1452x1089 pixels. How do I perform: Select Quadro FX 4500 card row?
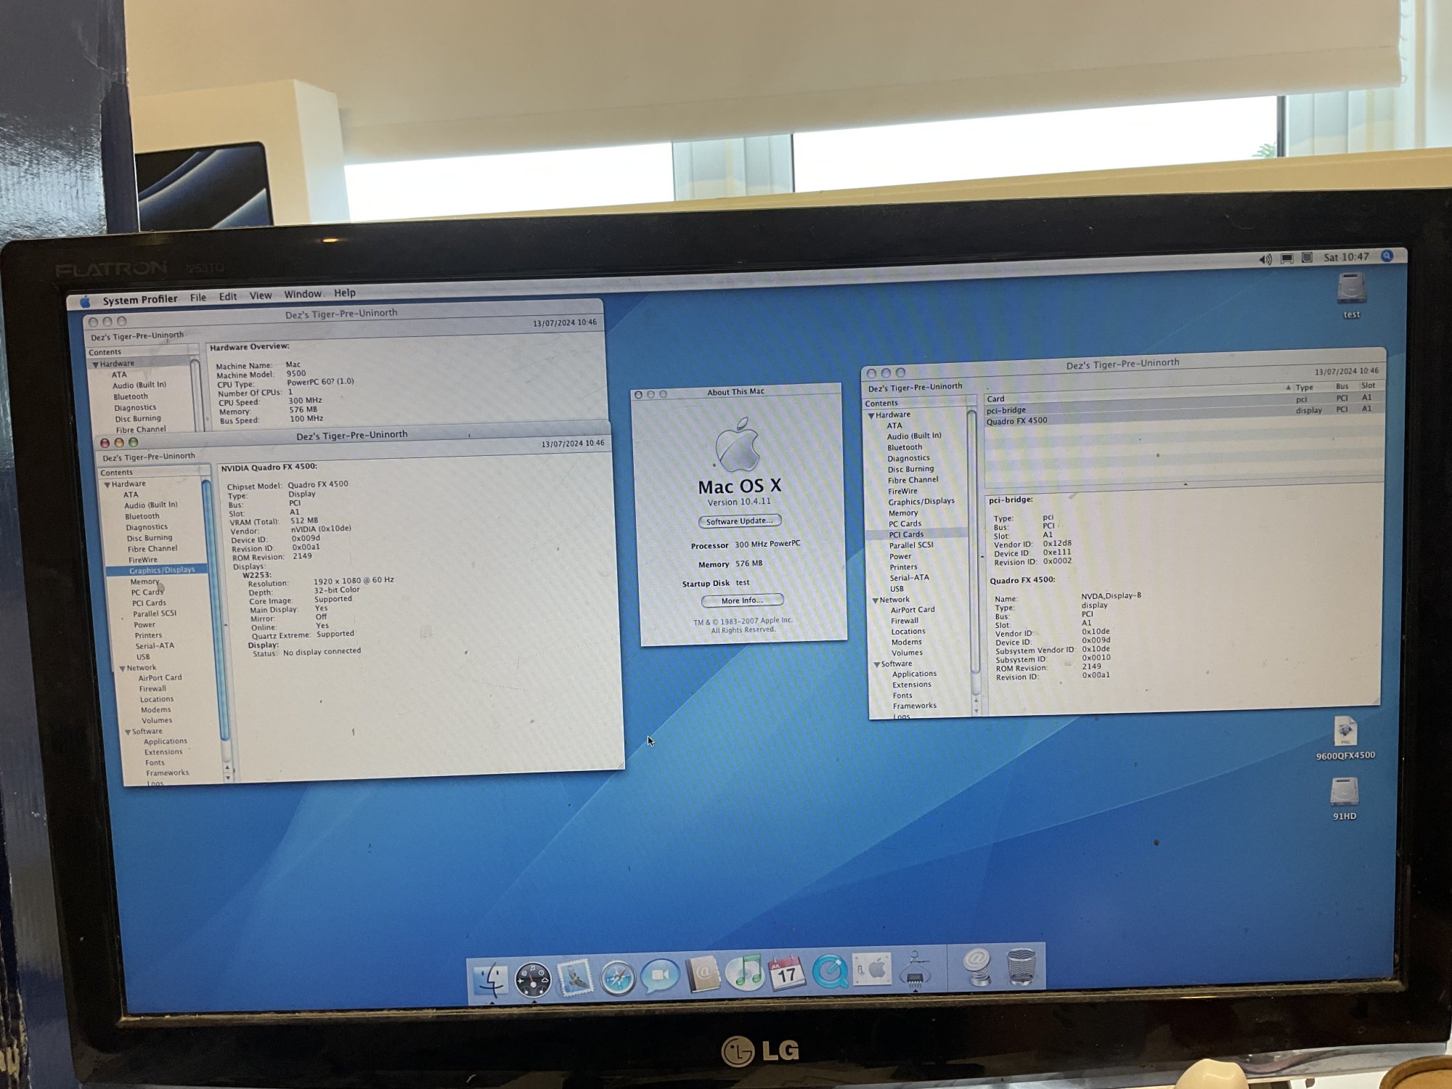click(x=1017, y=421)
